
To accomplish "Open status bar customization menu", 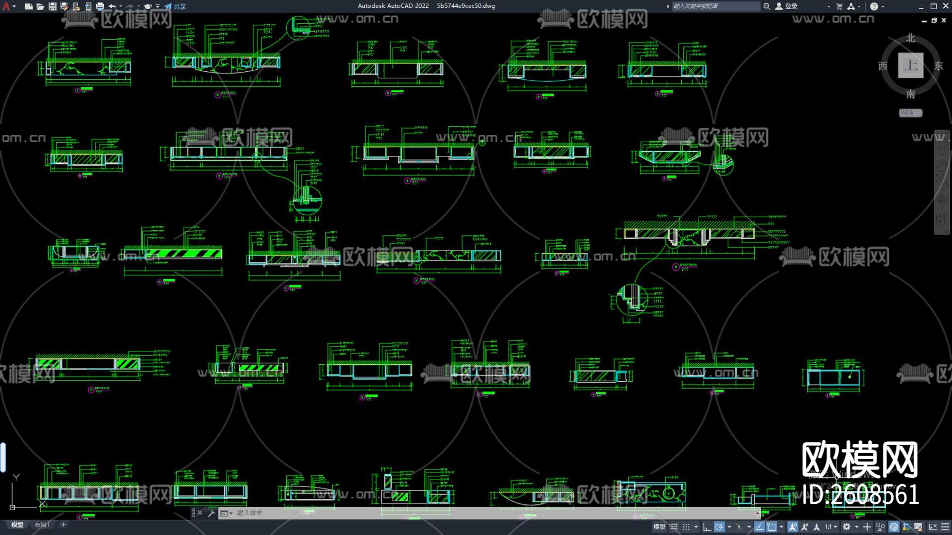I will tap(945, 527).
